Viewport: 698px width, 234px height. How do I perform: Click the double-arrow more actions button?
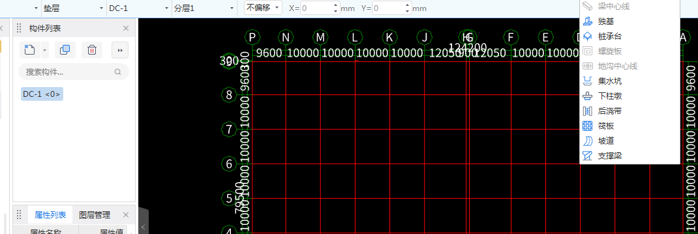pos(120,50)
